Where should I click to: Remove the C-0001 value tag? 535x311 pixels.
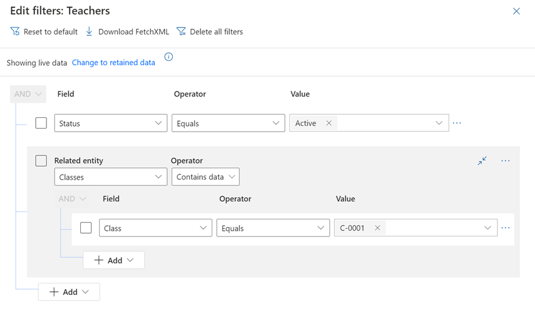(377, 228)
